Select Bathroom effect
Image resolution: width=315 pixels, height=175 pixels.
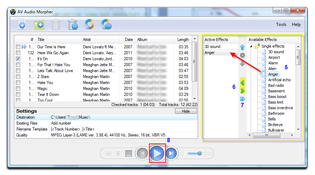[x=276, y=113]
